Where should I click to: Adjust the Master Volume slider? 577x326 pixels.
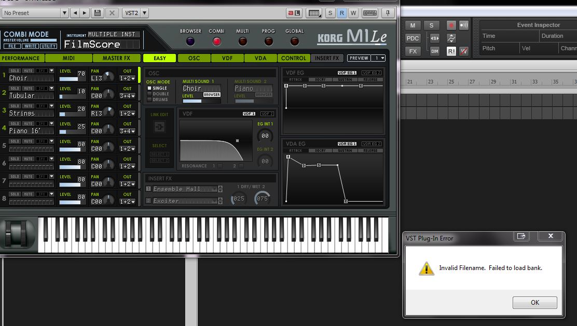click(x=44, y=40)
